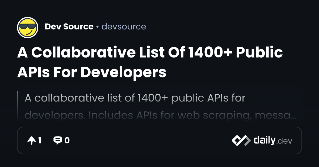Click the daily.dev wordmark text
The height and width of the screenshot is (167, 319).
tap(273, 140)
